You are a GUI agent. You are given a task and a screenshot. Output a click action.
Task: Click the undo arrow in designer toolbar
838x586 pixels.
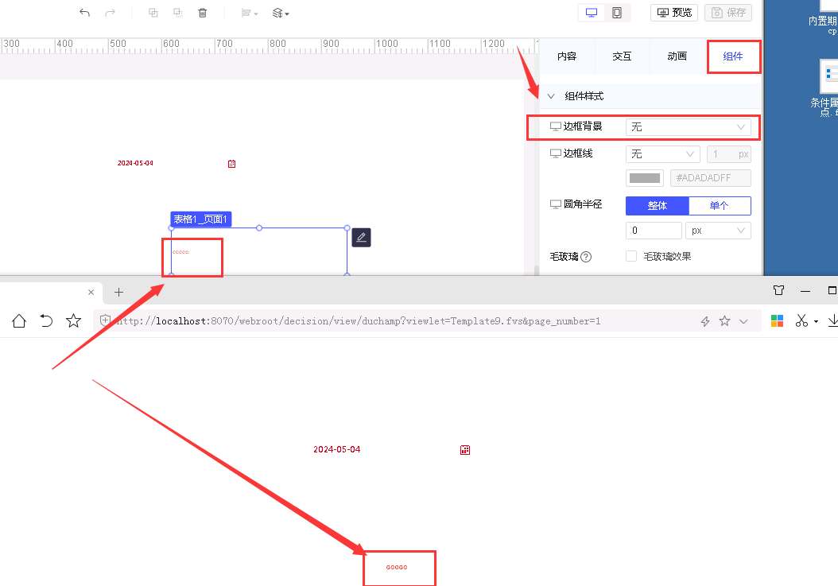84,13
